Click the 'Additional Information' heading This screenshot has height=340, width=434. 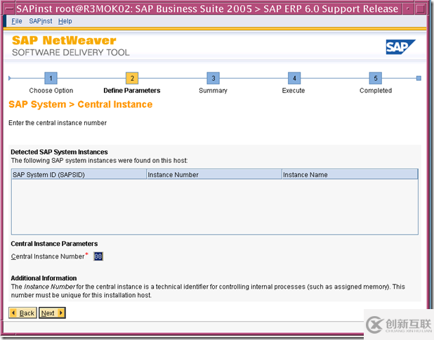pyautogui.click(x=44, y=278)
